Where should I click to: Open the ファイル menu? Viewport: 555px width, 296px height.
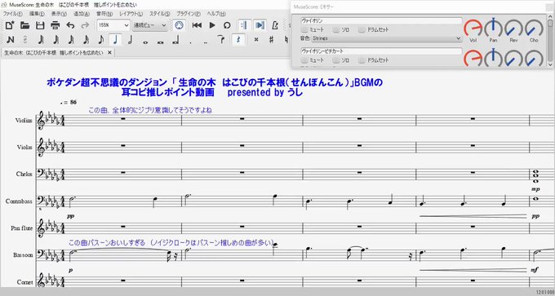point(13,14)
